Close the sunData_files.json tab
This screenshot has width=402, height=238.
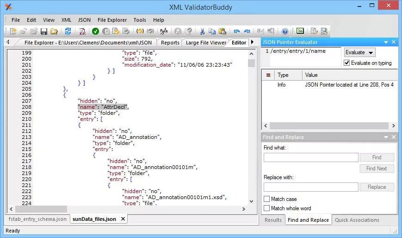(x=123, y=219)
